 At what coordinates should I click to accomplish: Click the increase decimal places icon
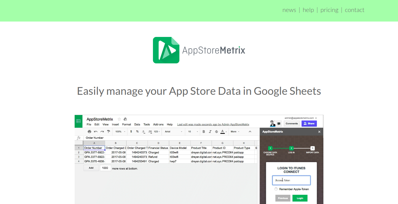150,132
